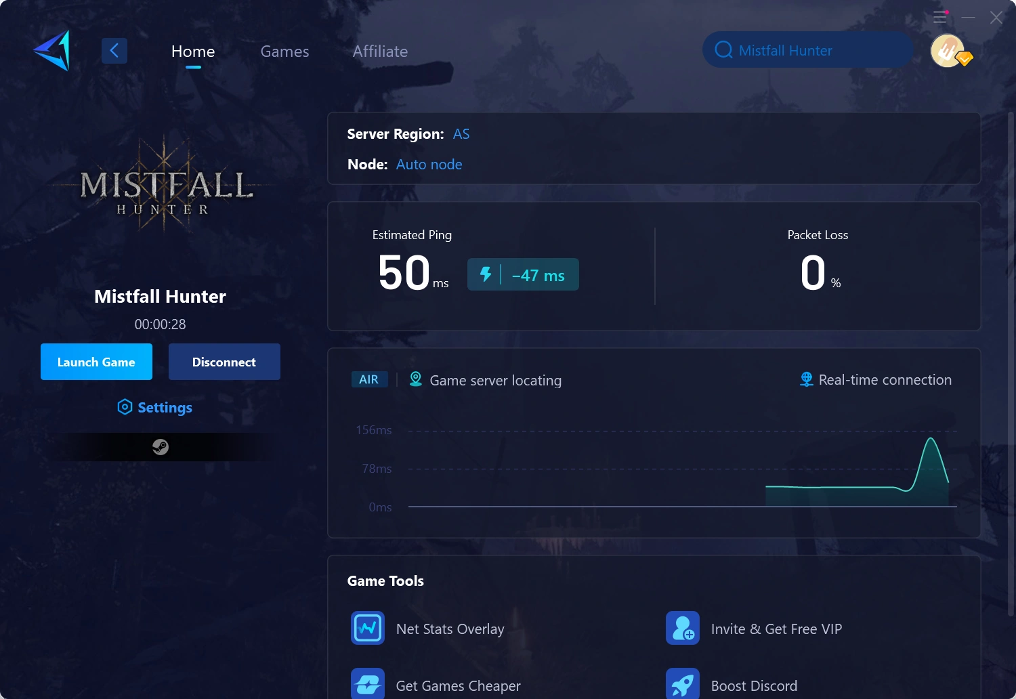Screen dimensions: 1016x699
Task: Change the Auto node selection
Action: 429,165
